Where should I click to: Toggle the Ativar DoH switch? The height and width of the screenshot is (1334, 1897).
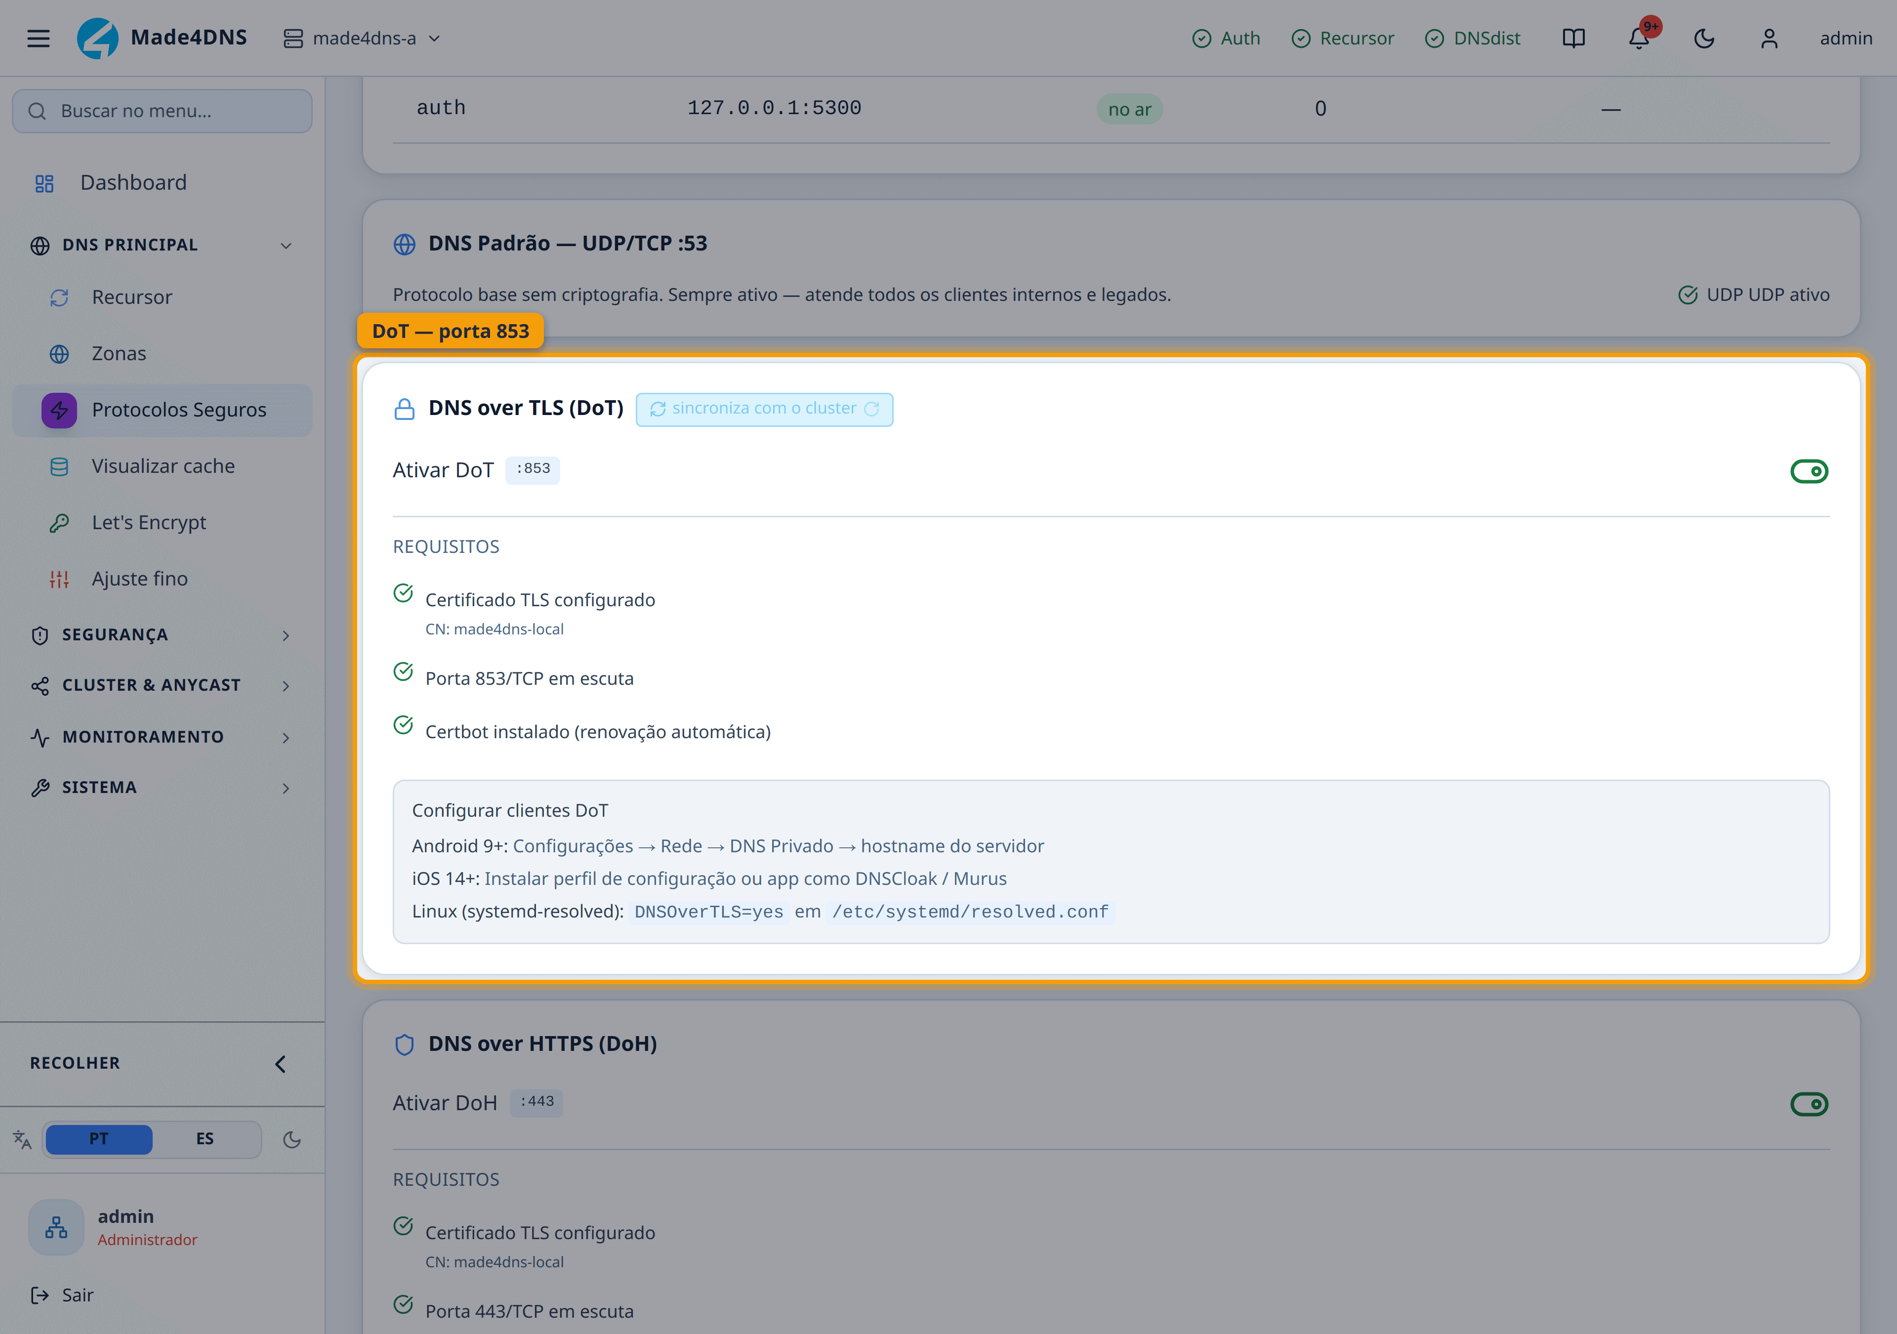coord(1809,1104)
